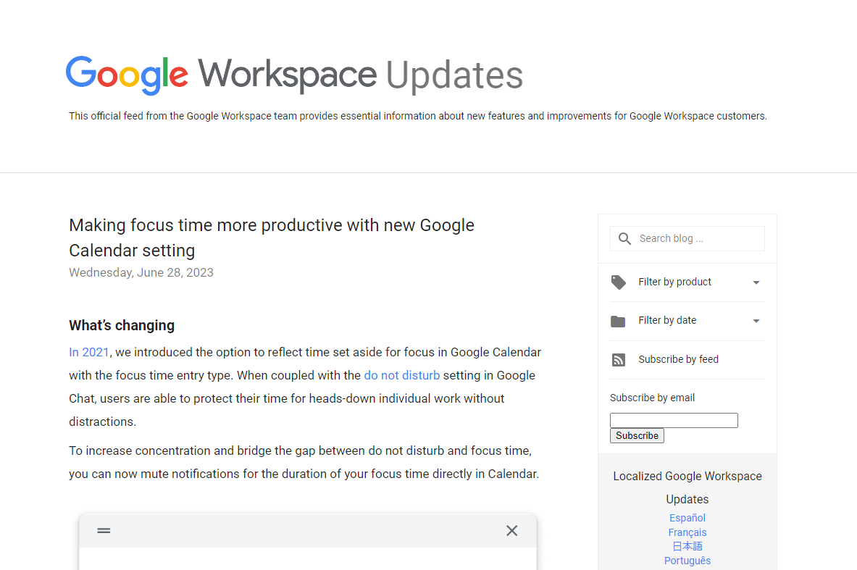
Task: Click the search magnifier icon in the blog sidebar
Action: (x=624, y=238)
